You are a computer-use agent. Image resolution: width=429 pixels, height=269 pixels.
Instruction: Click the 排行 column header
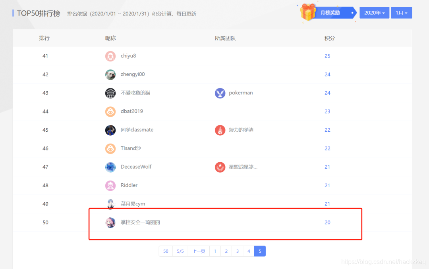(44, 38)
